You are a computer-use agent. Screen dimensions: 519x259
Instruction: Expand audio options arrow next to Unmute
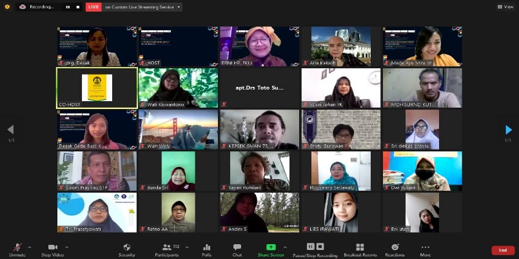[x=30, y=245]
